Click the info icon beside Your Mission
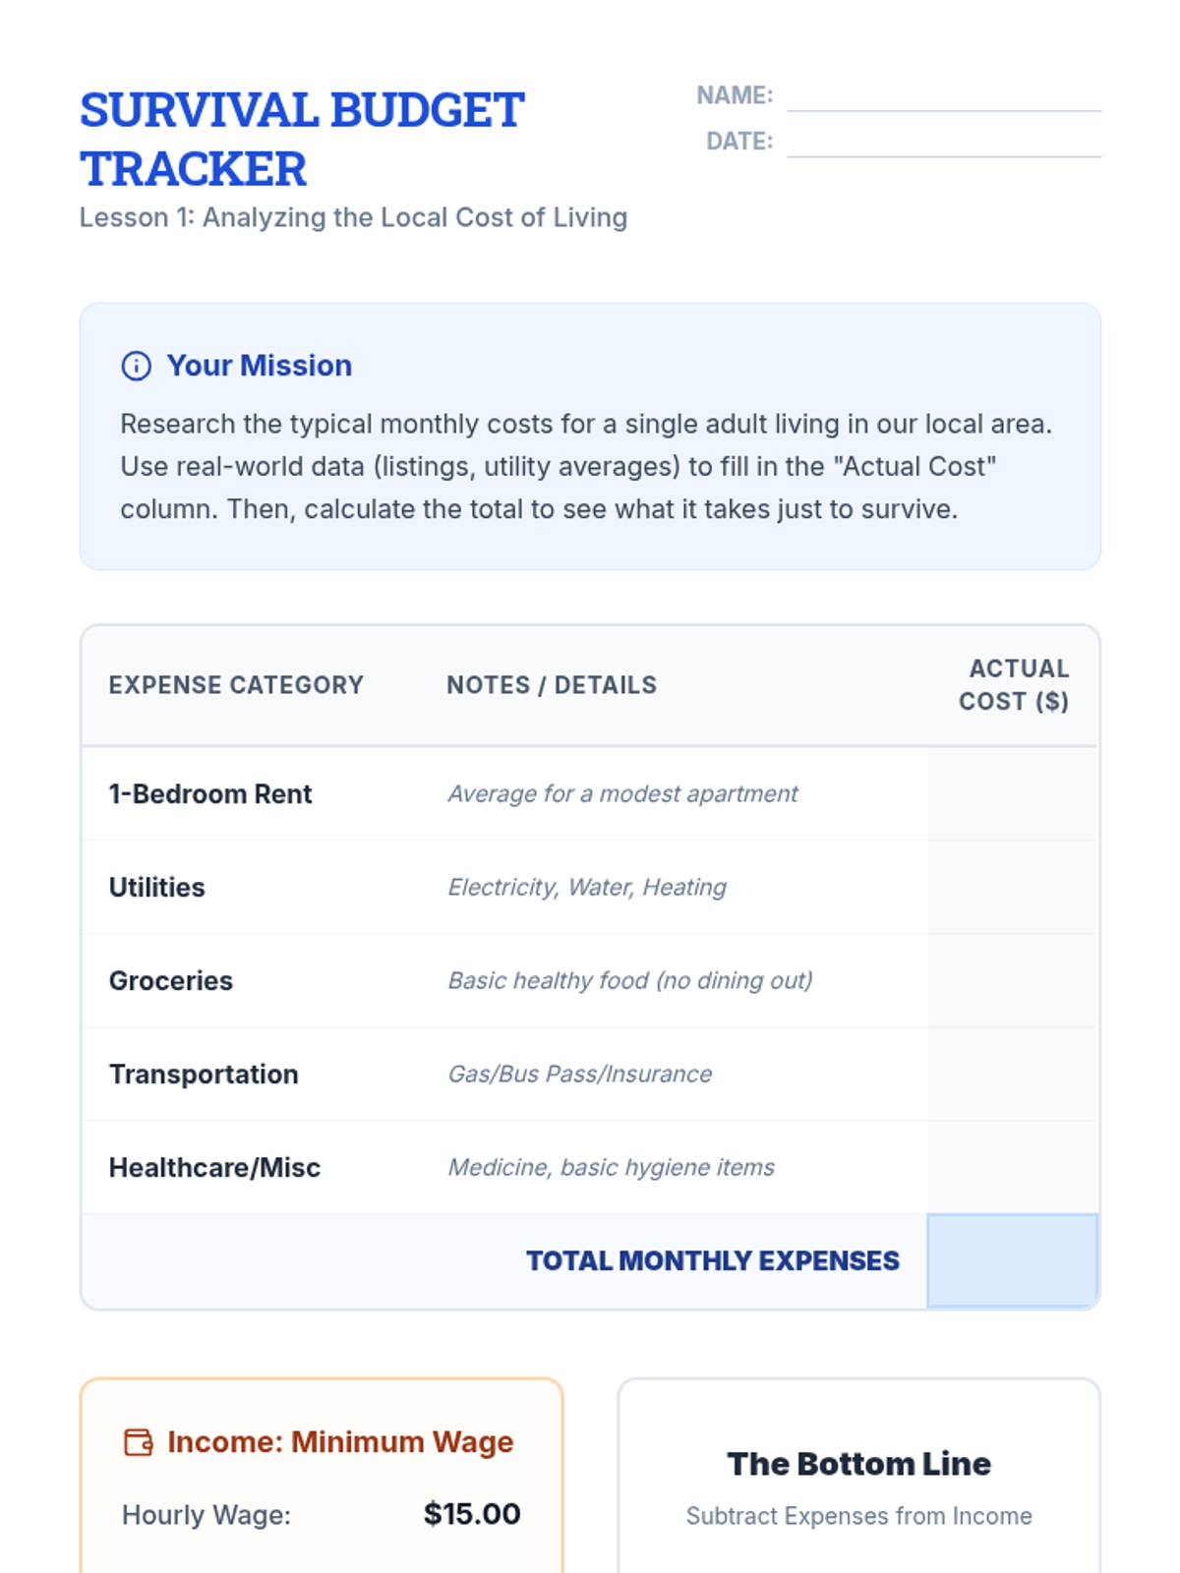1180x1573 pixels. coord(136,366)
